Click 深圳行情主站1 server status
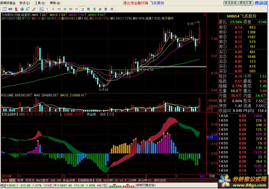The image size is (269, 189). click(146, 185)
